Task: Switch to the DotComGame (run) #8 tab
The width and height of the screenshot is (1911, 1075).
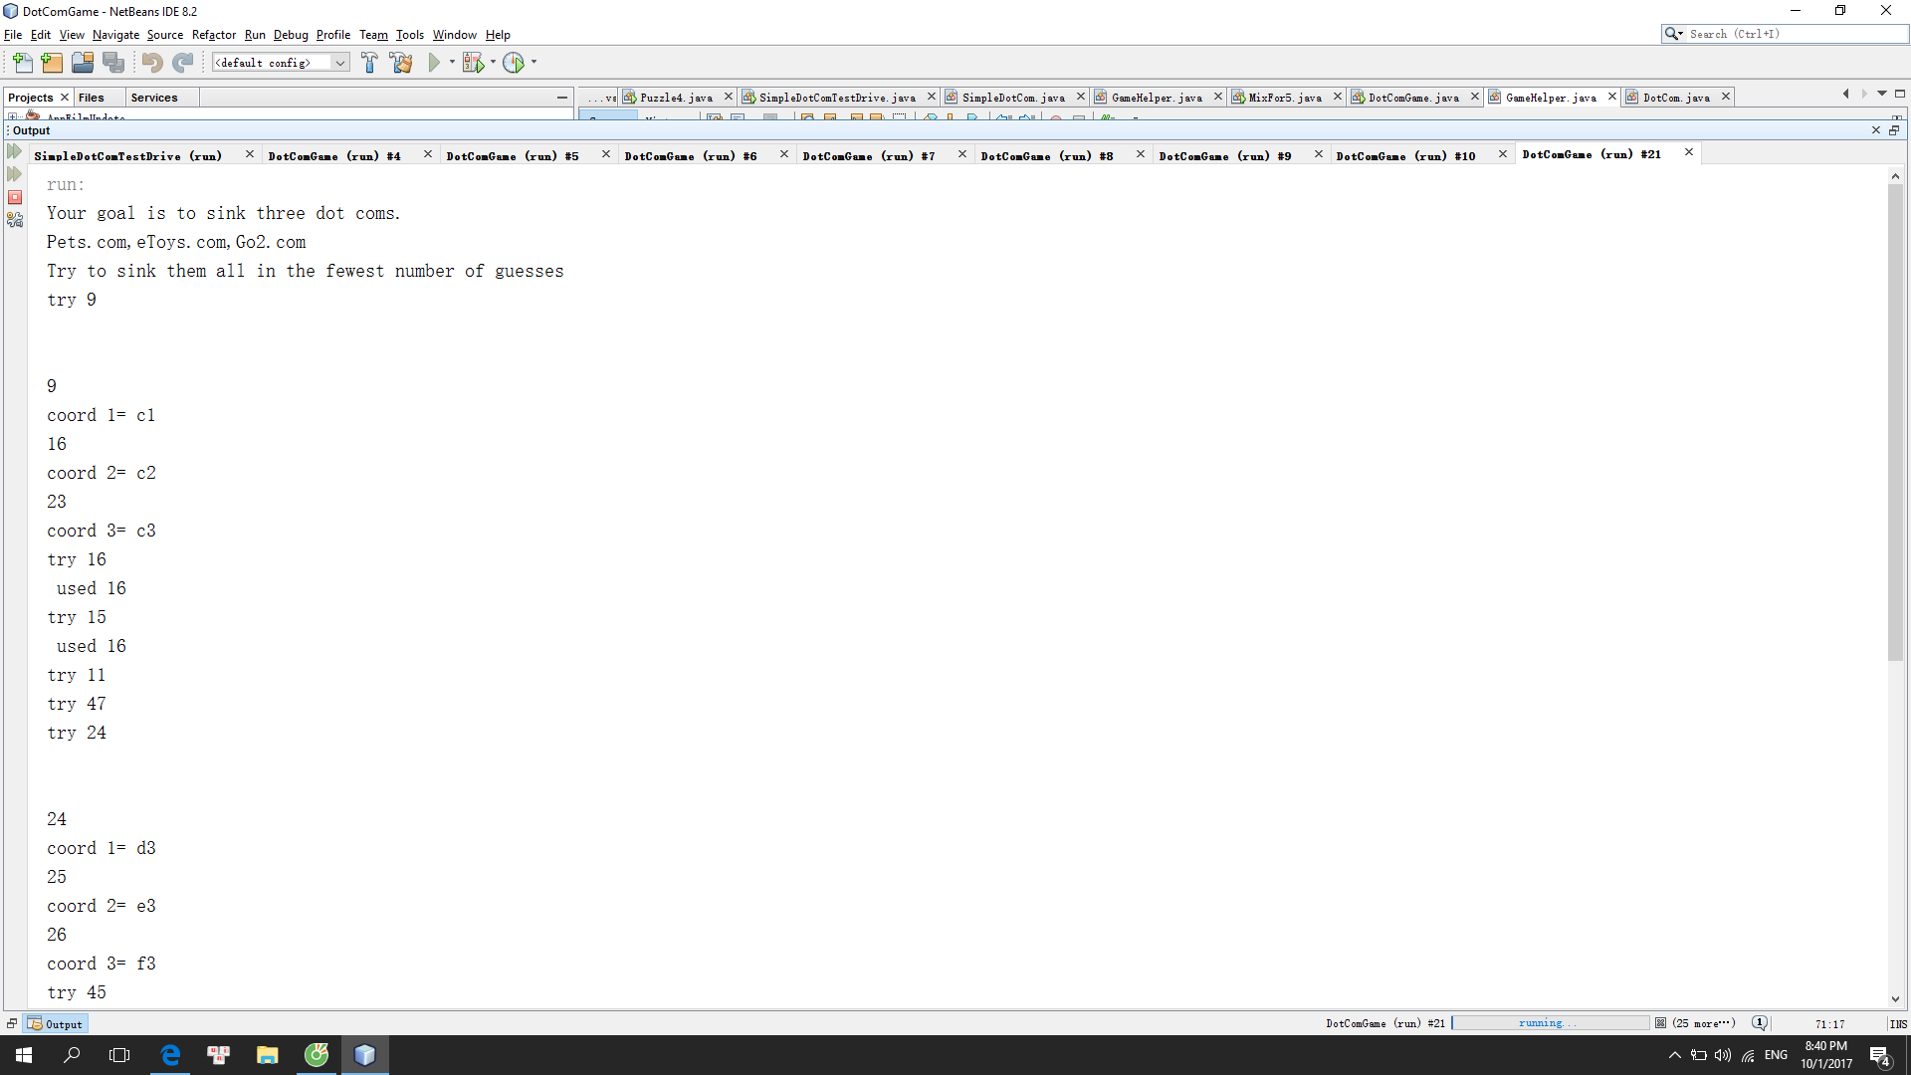Action: pyautogui.click(x=1046, y=156)
